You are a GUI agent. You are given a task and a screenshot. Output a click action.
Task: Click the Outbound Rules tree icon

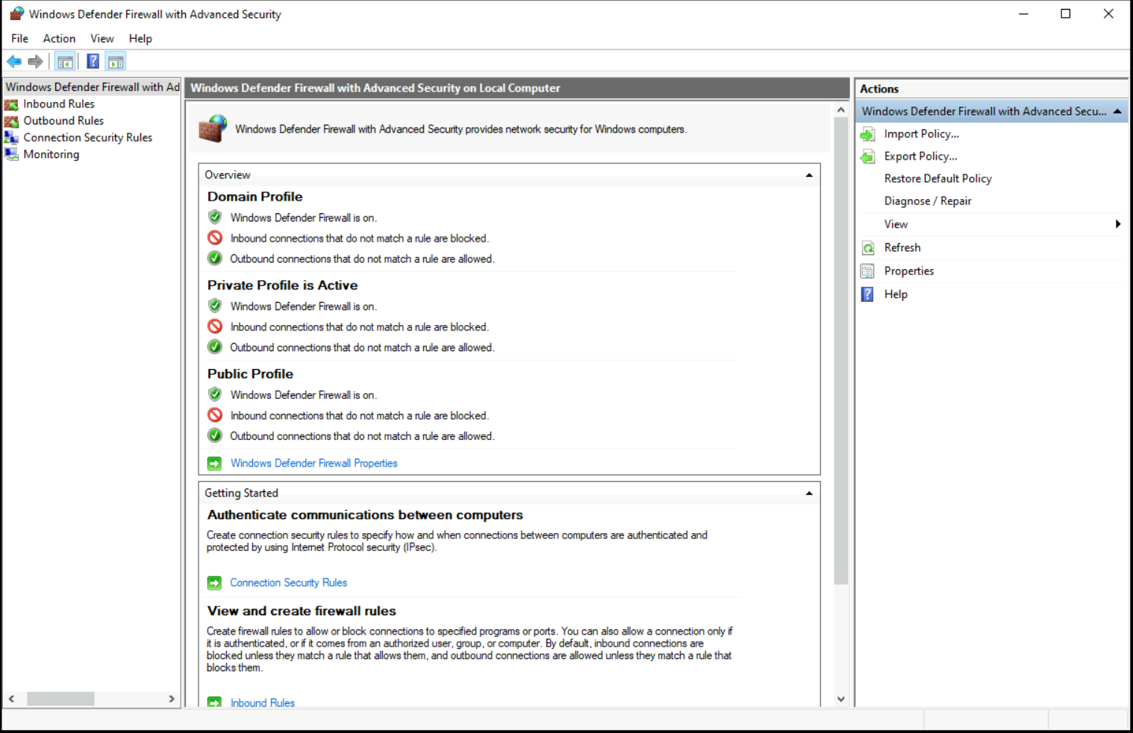point(11,121)
